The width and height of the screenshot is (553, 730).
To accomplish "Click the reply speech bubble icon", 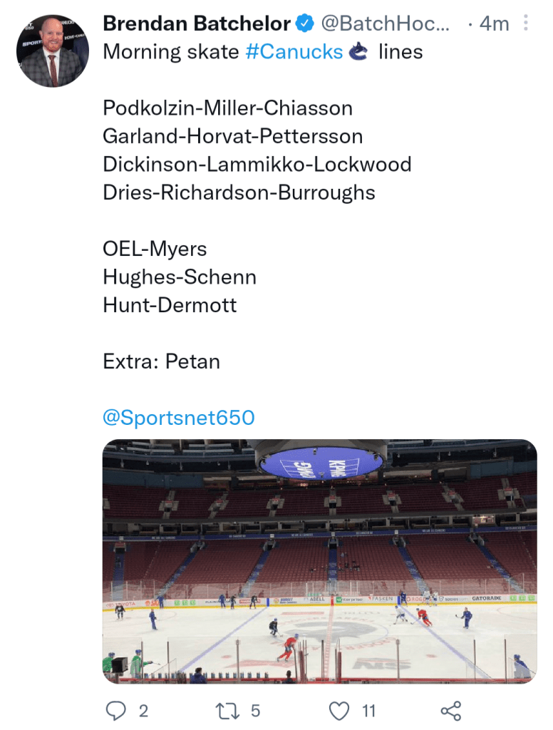I will click(116, 711).
